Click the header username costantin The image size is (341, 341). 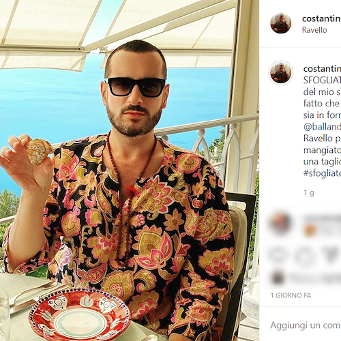point(321,18)
